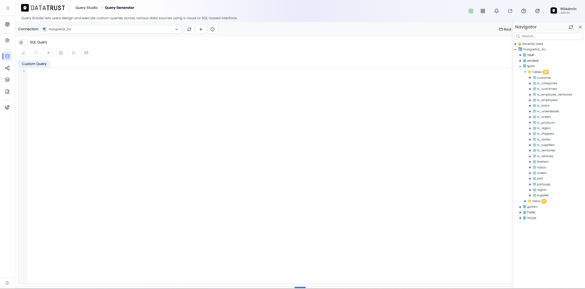Open the report document icon in sidebar
This screenshot has width=585, height=289.
pos(7,92)
